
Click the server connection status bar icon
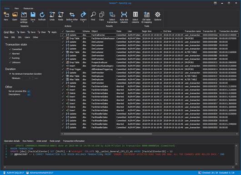click(x=5, y=173)
